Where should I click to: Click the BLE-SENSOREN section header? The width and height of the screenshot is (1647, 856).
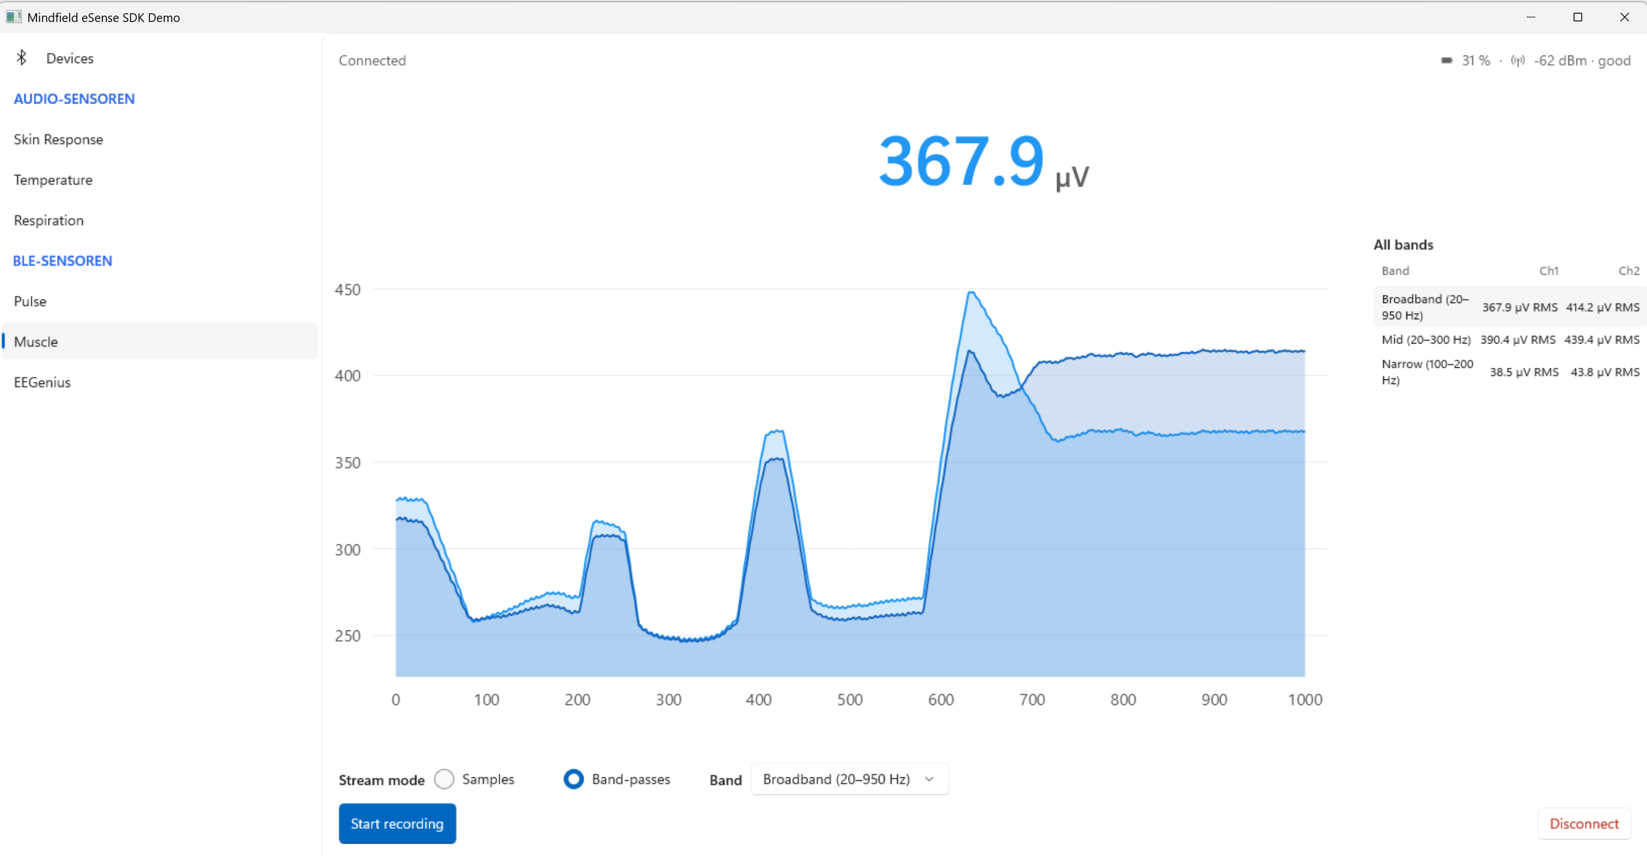click(x=62, y=261)
